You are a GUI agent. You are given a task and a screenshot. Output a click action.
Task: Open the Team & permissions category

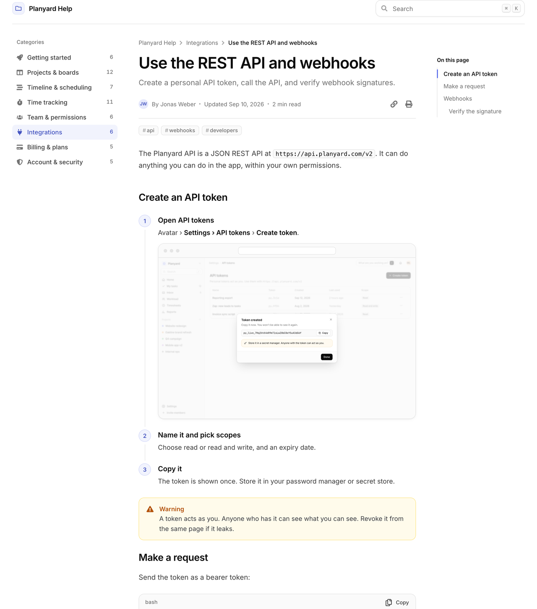click(x=65, y=117)
